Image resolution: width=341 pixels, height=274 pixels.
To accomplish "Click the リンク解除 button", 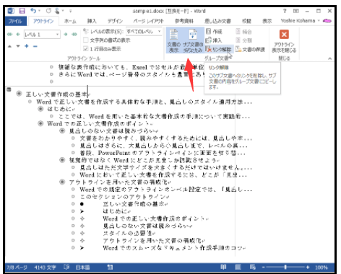I will point(219,49).
